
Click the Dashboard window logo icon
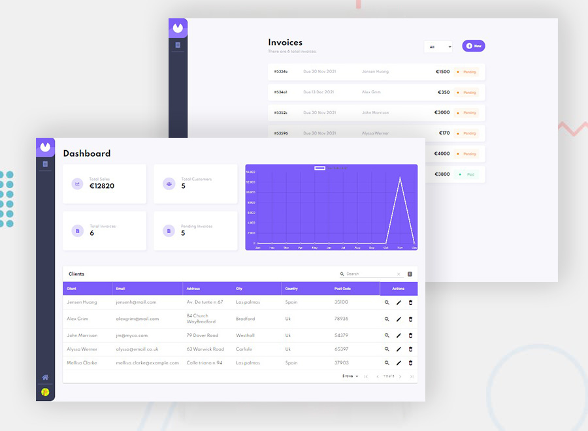[45, 148]
